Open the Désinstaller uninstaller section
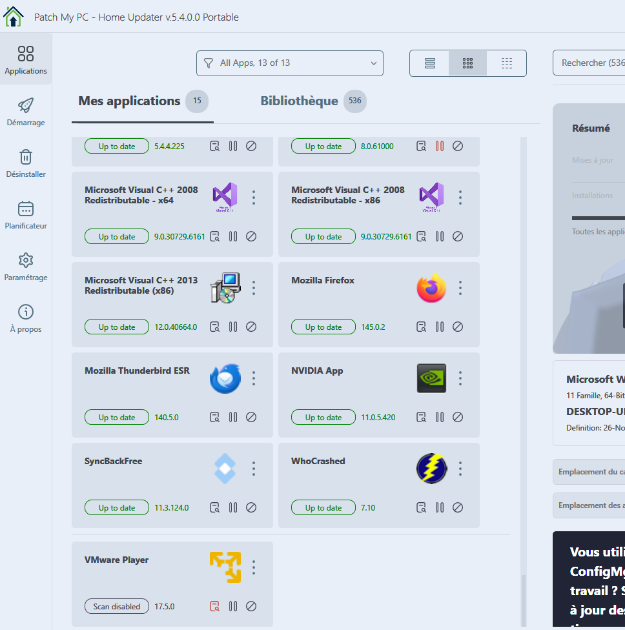 (26, 163)
